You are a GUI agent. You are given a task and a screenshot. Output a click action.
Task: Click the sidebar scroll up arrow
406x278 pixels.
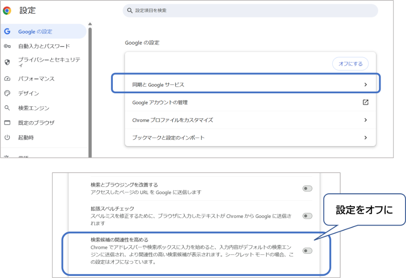(90, 24)
